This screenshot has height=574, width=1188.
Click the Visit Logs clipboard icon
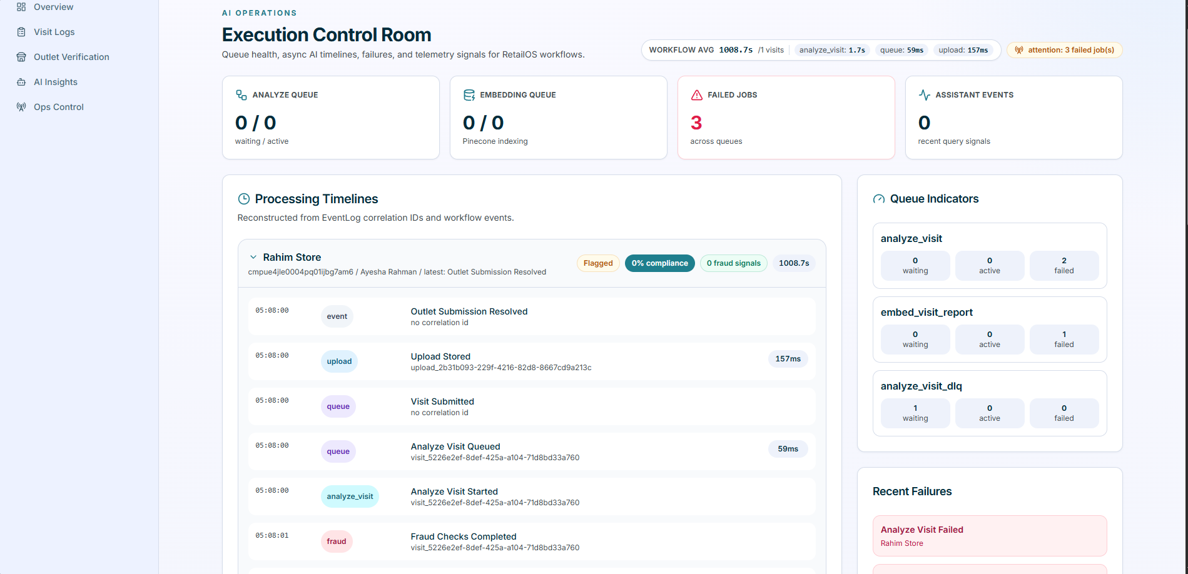point(21,32)
